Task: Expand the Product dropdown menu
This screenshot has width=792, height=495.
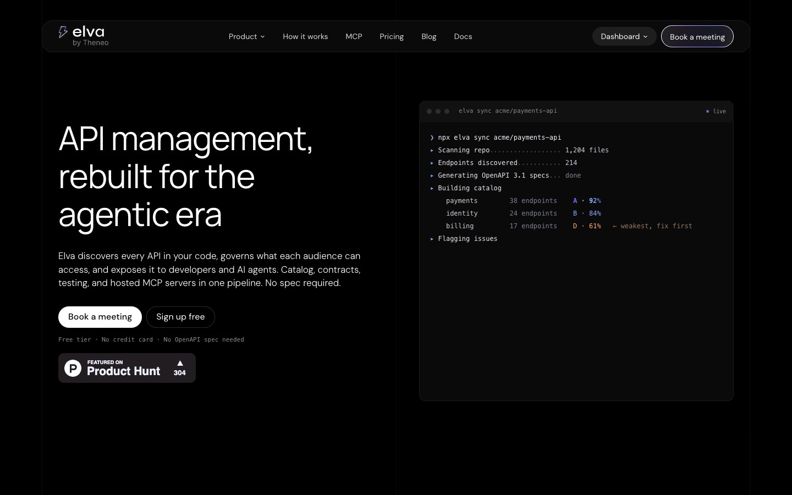Action: [247, 36]
